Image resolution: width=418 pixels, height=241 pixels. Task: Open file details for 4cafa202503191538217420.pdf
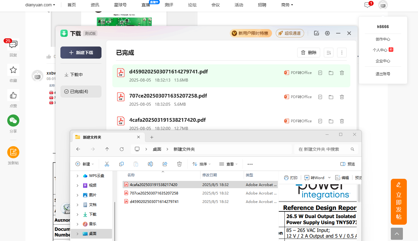[x=320, y=121]
